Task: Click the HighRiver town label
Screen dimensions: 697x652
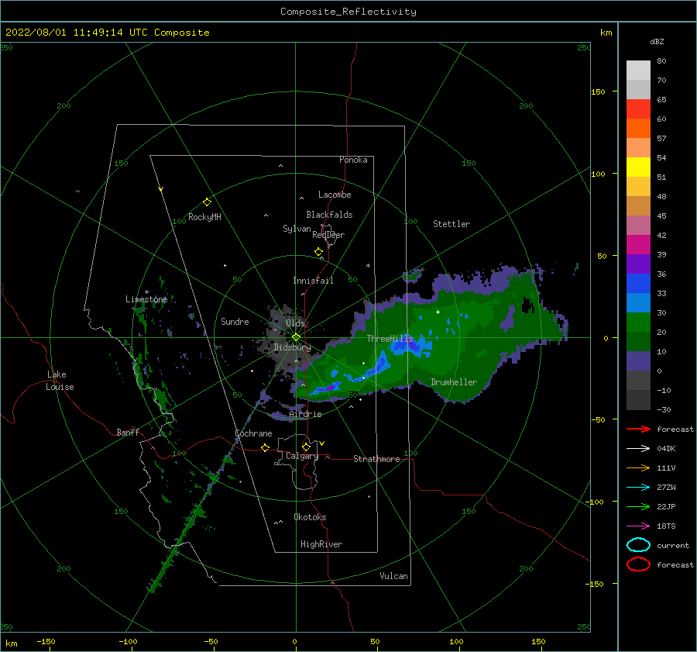Action: click(321, 544)
